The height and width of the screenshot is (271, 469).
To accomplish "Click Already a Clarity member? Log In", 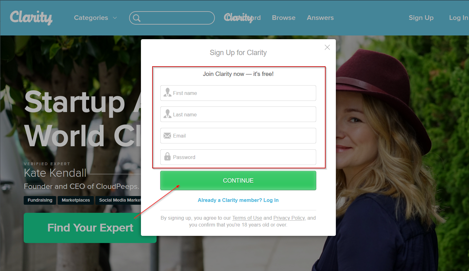I will [238, 200].
